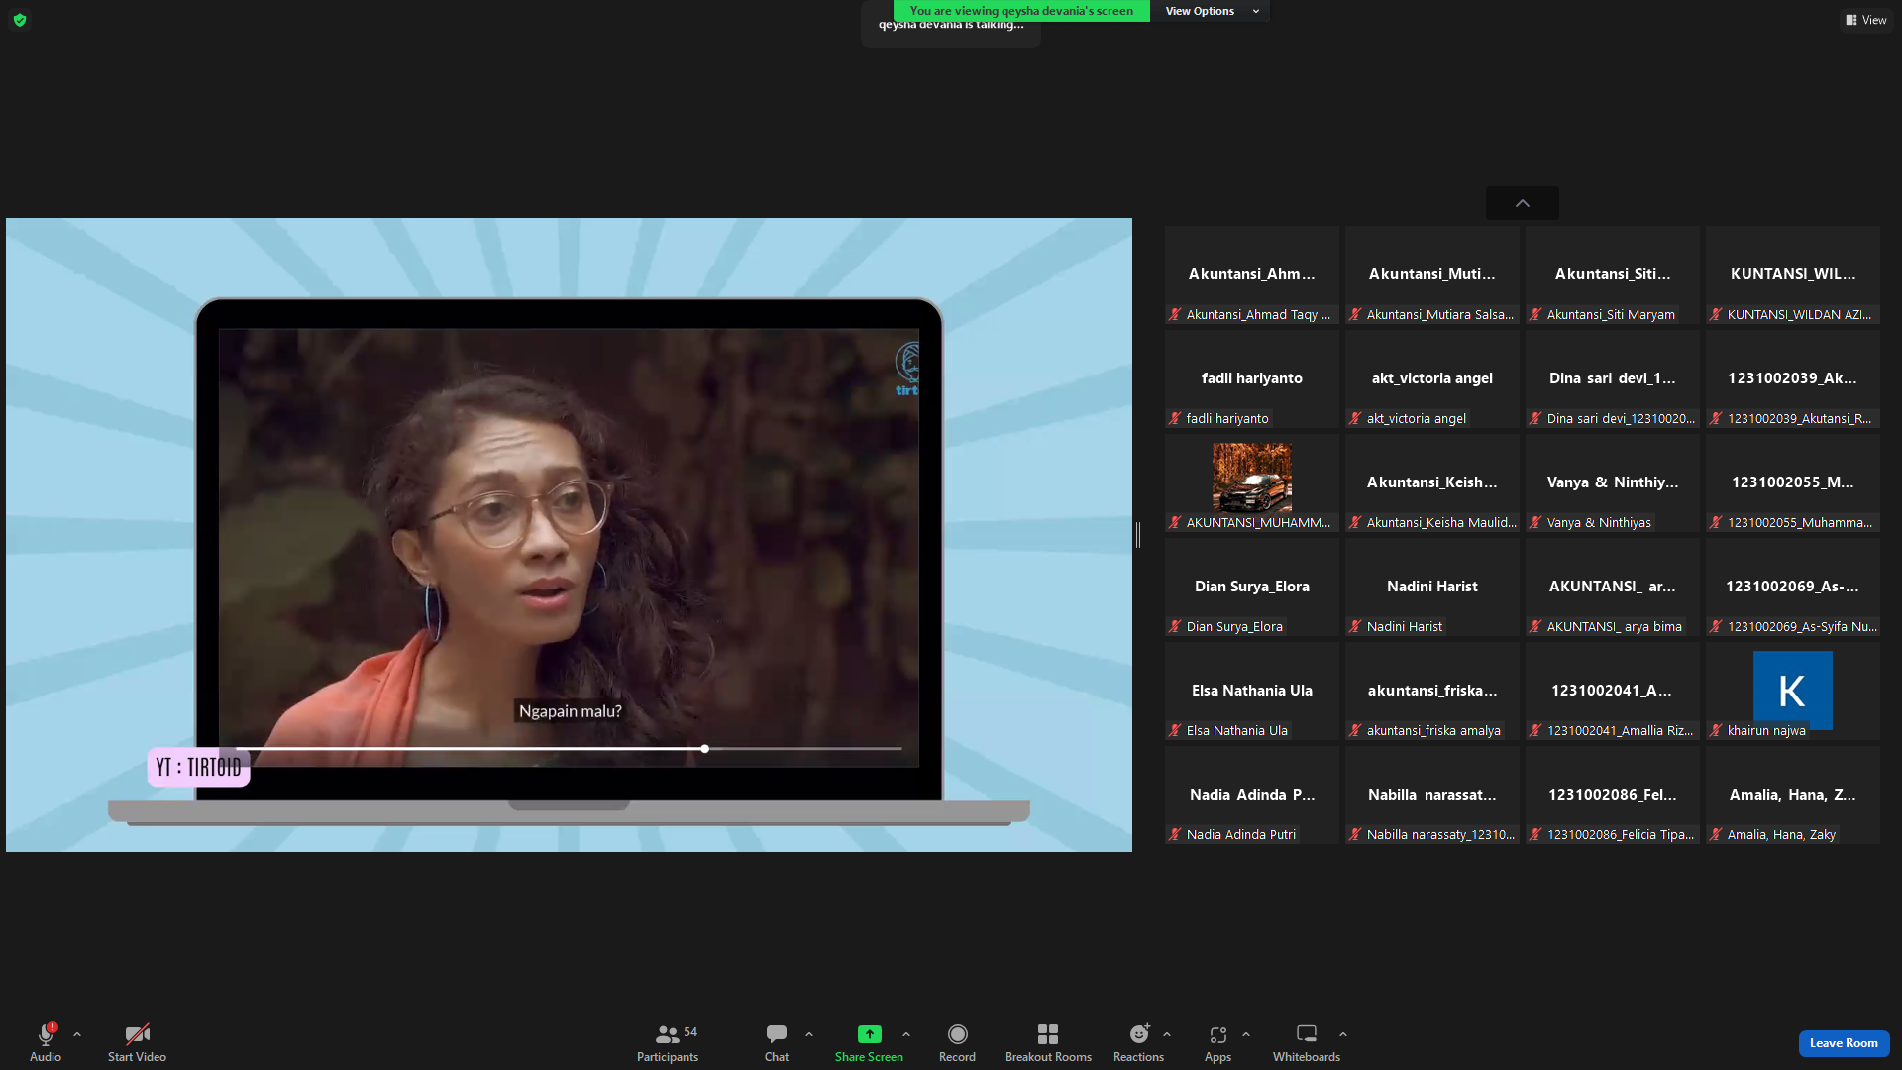Open the View Options dropdown

coord(1211,11)
